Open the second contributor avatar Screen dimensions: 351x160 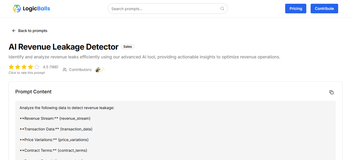pos(102,70)
